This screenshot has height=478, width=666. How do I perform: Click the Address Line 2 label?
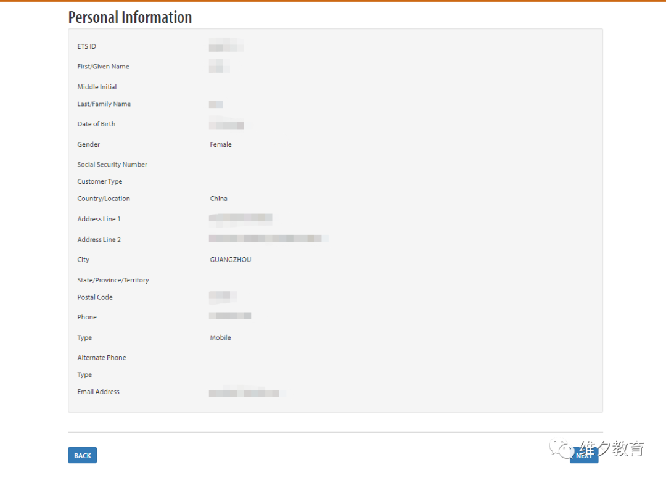(99, 239)
